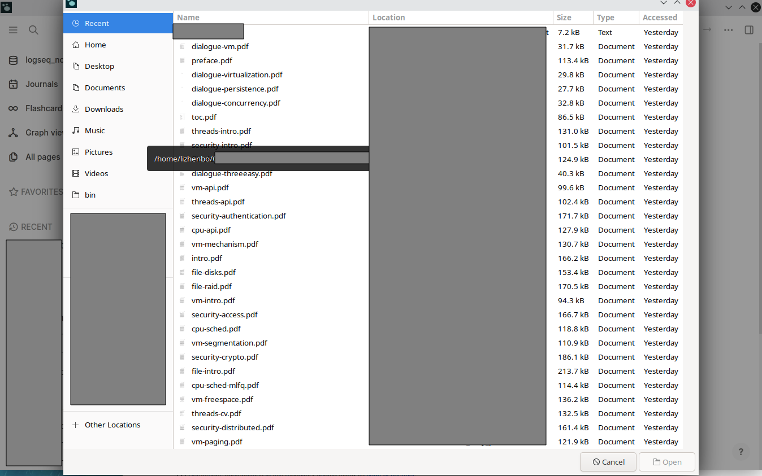Expand Other Locations in the file dialog
762x476 pixels.
pos(112,425)
